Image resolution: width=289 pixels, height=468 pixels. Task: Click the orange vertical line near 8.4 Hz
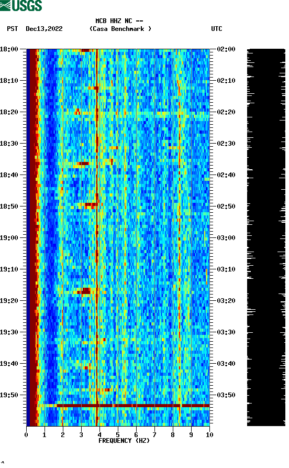click(x=179, y=237)
